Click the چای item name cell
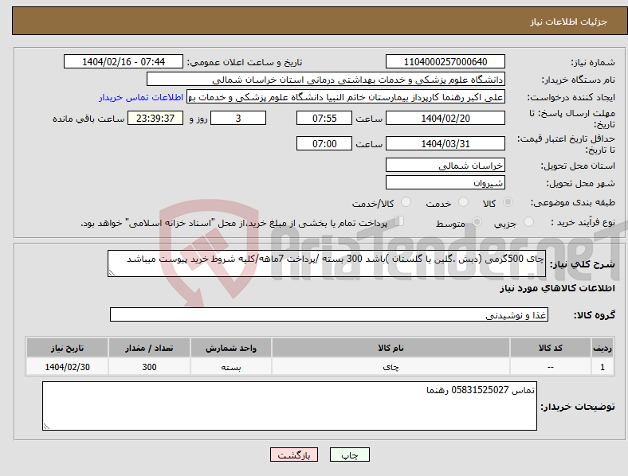Viewport: 628px width, 476px height. pos(391,366)
